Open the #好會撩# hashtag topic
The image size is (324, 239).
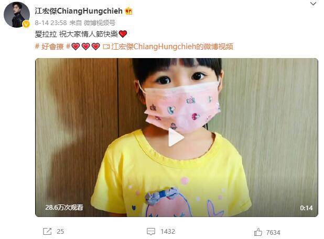(52, 47)
